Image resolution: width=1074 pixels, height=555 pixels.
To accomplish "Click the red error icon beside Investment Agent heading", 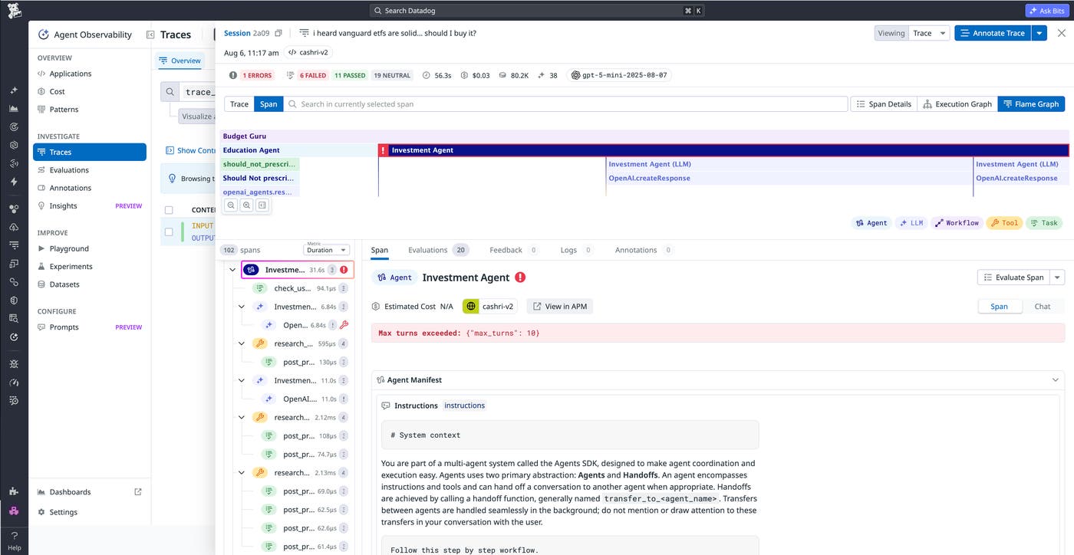I will [x=520, y=277].
